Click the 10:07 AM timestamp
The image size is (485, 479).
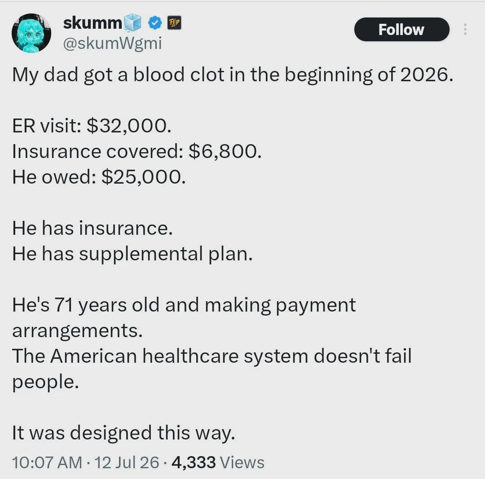click(47, 462)
